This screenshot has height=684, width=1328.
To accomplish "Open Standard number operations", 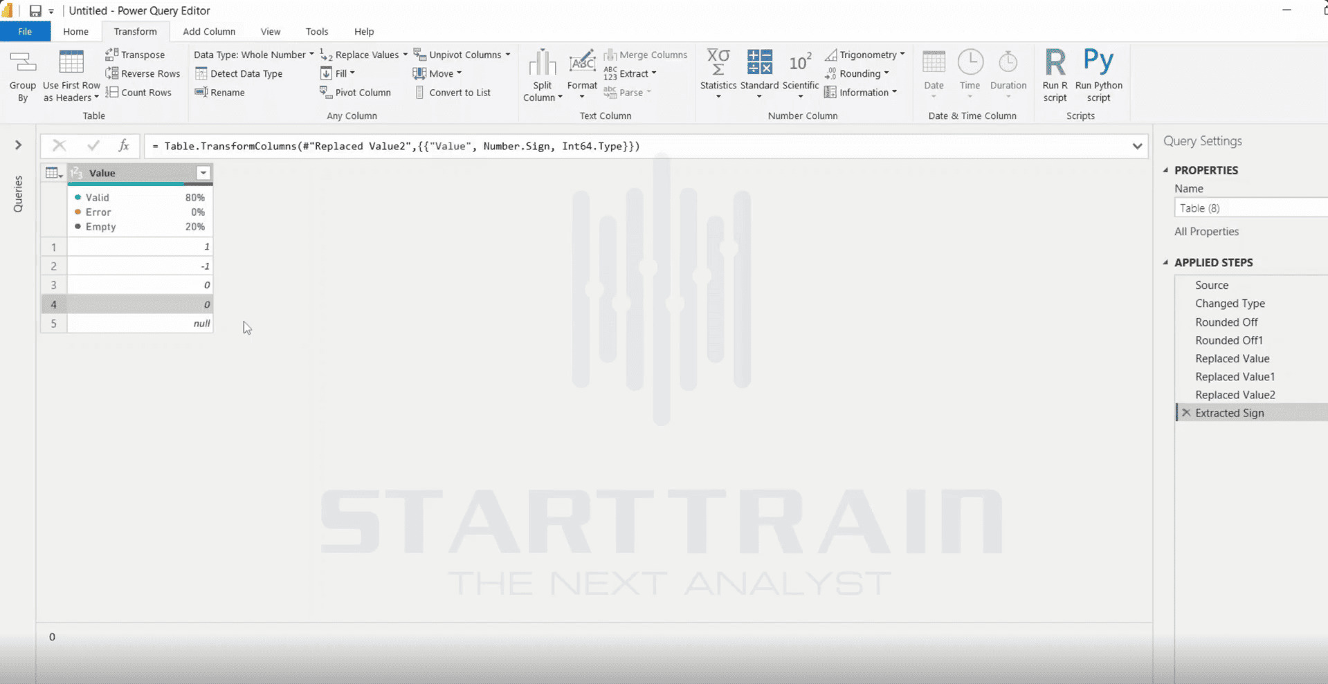I will coord(759,75).
